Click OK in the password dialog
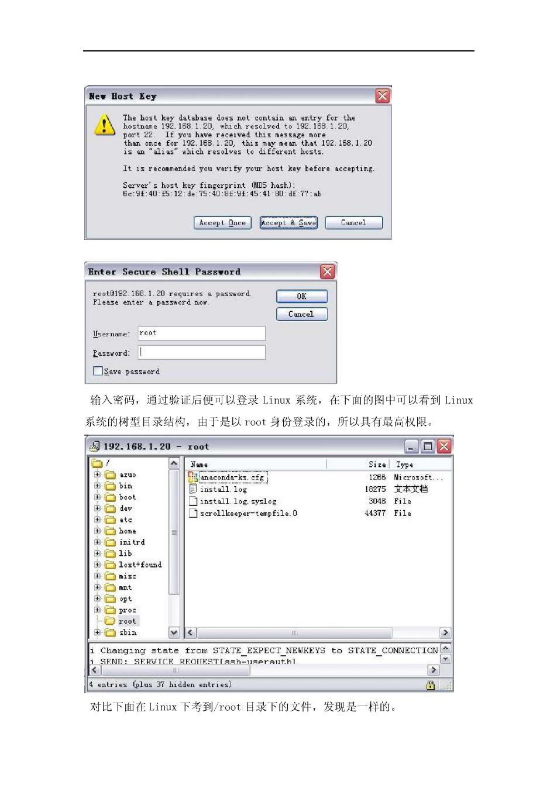The width and height of the screenshot is (557, 788). click(301, 297)
